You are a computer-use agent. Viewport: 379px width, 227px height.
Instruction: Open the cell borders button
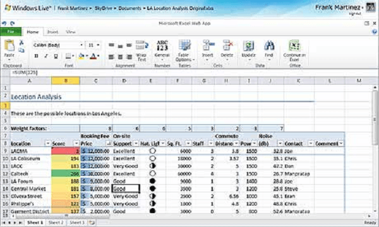point(68,56)
